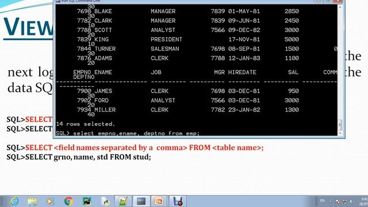Click hire date 23-JAN-82
The height and width of the screenshot is (207, 368).
244,110
